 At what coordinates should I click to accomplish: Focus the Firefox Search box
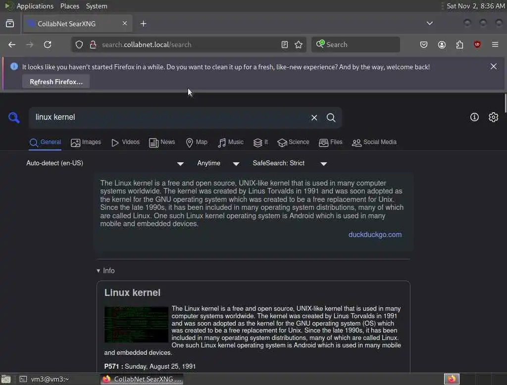[x=355, y=45]
